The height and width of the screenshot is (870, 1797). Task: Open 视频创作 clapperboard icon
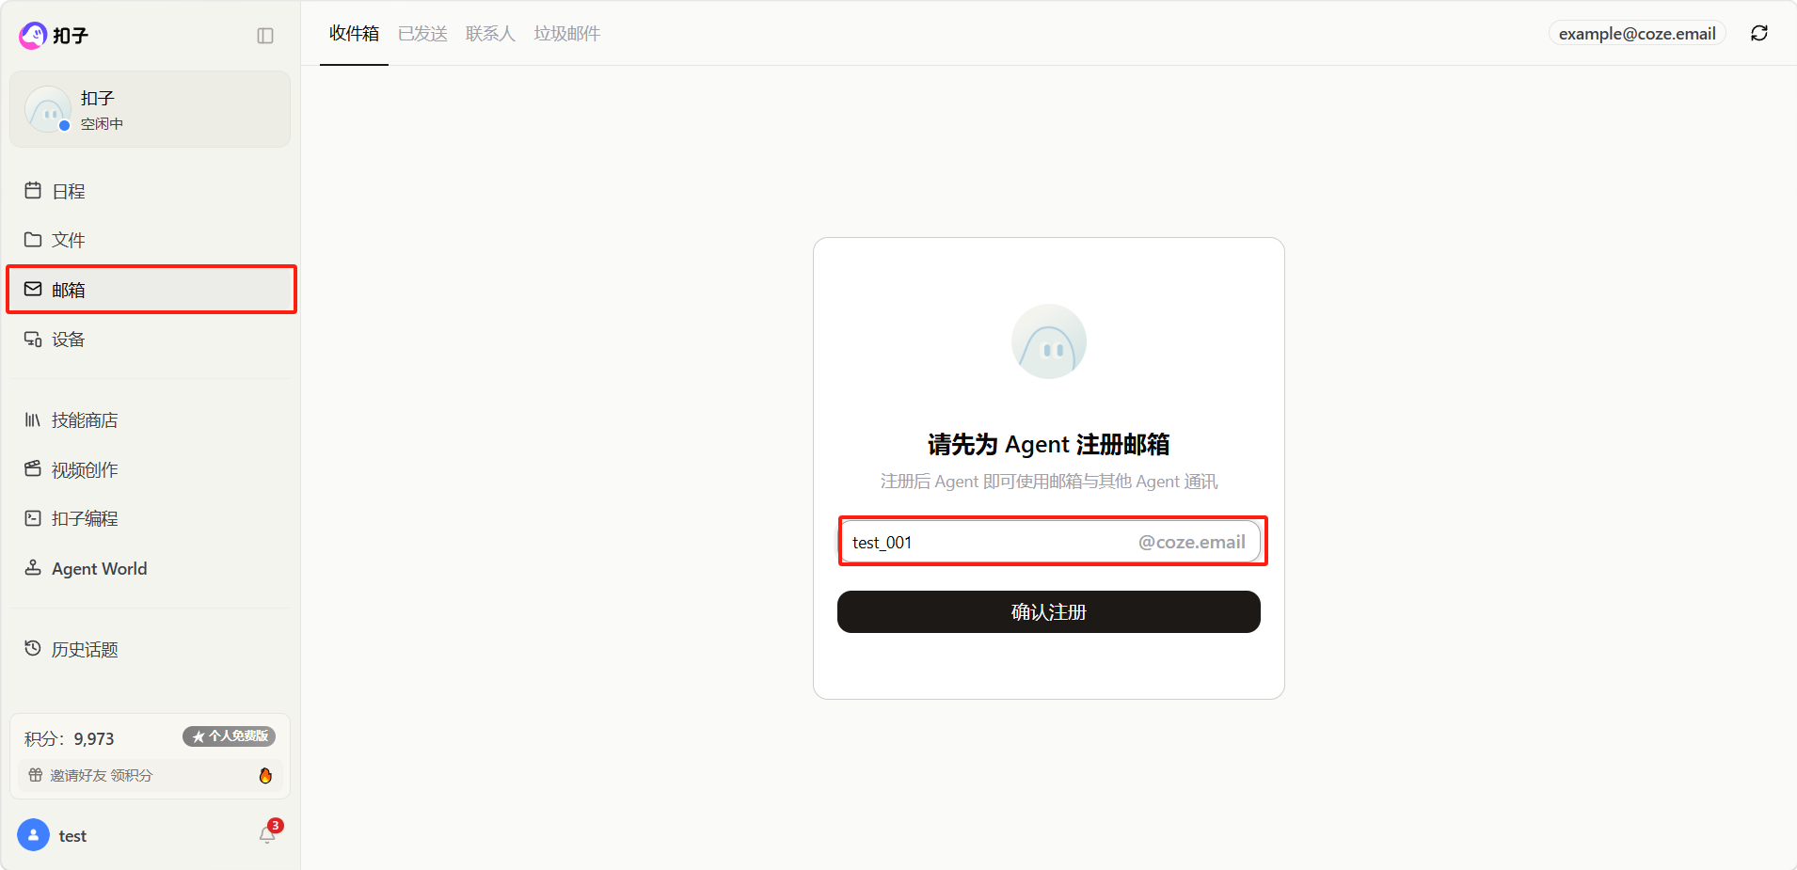pos(33,469)
